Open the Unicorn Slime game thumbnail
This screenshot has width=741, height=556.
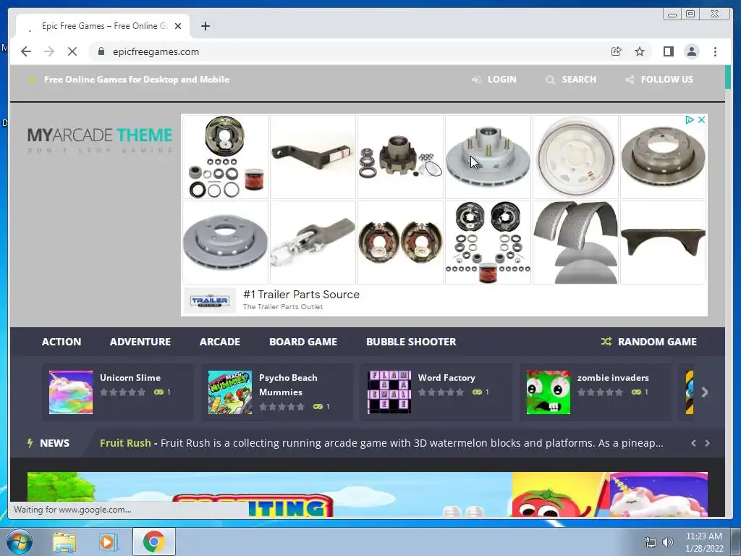click(71, 392)
